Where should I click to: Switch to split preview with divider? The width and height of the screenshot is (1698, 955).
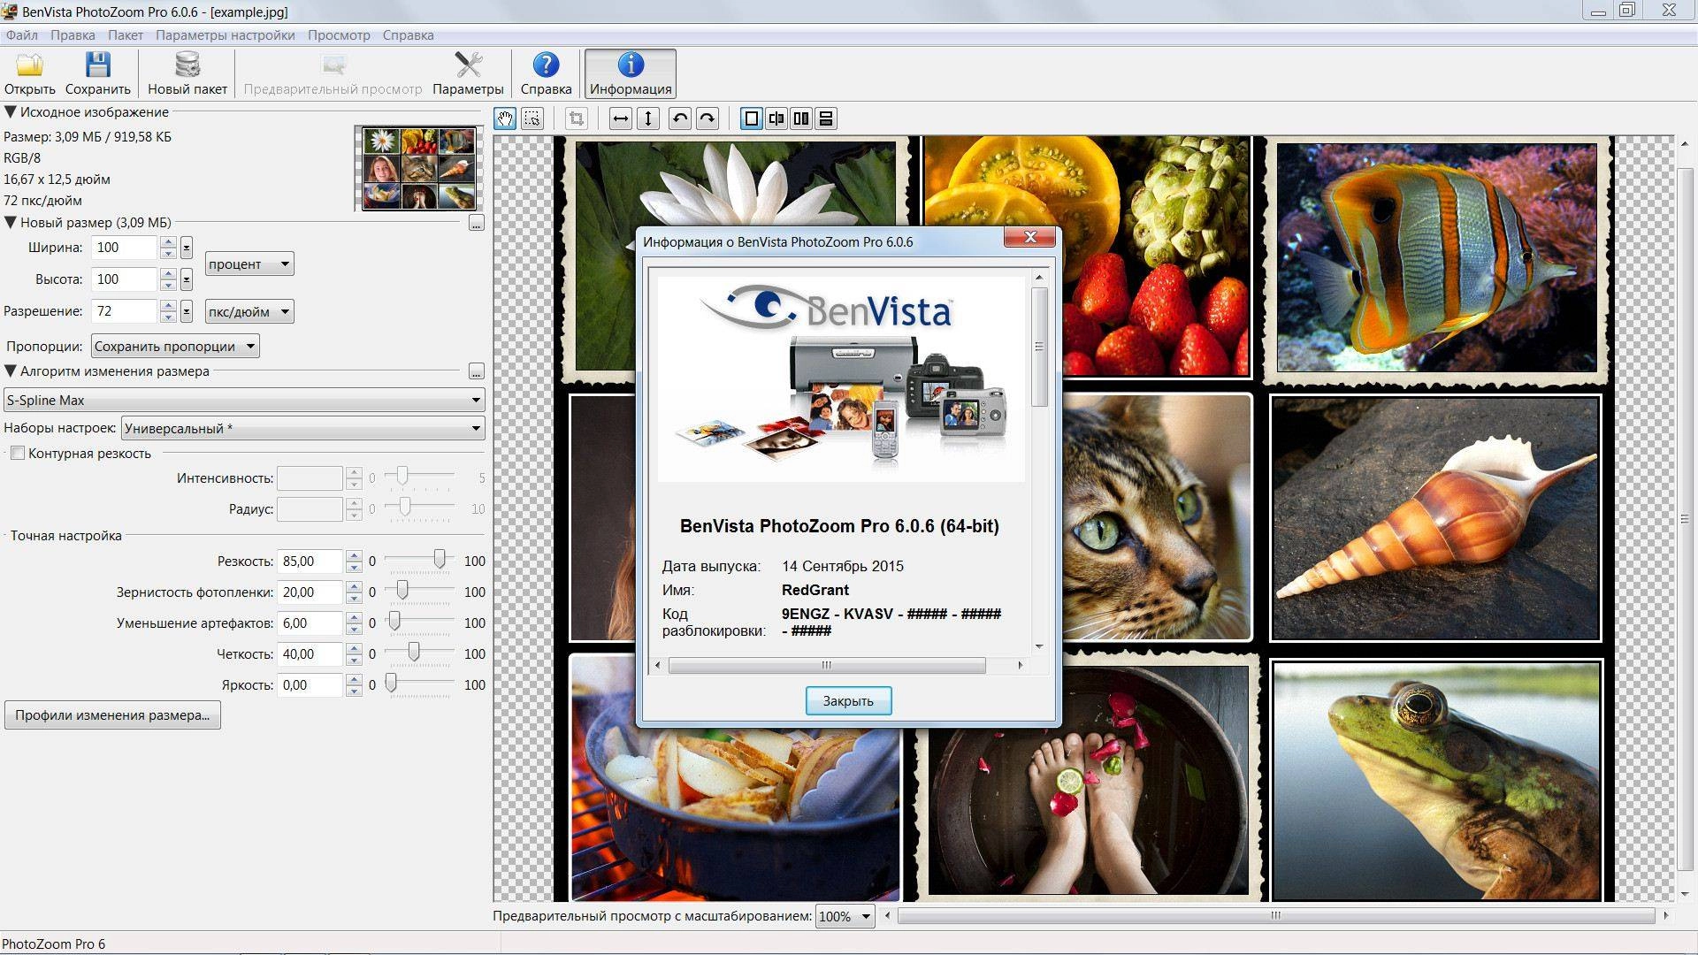tap(776, 118)
